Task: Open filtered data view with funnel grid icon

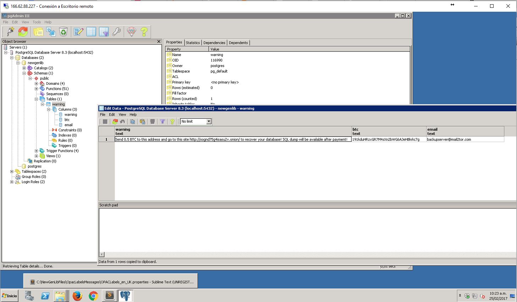Action: pos(104,32)
